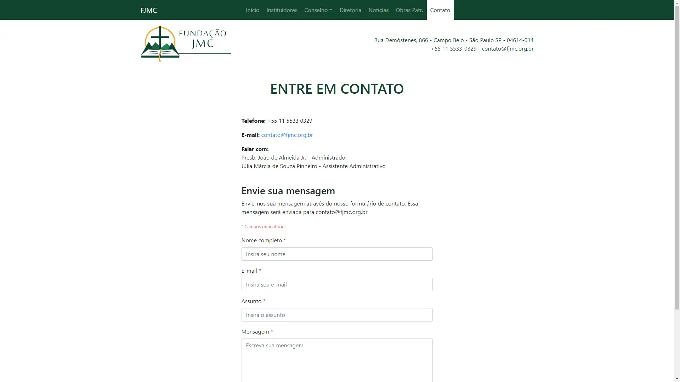Select the Contato tab
This screenshot has height=382, width=680.
pyautogui.click(x=440, y=10)
